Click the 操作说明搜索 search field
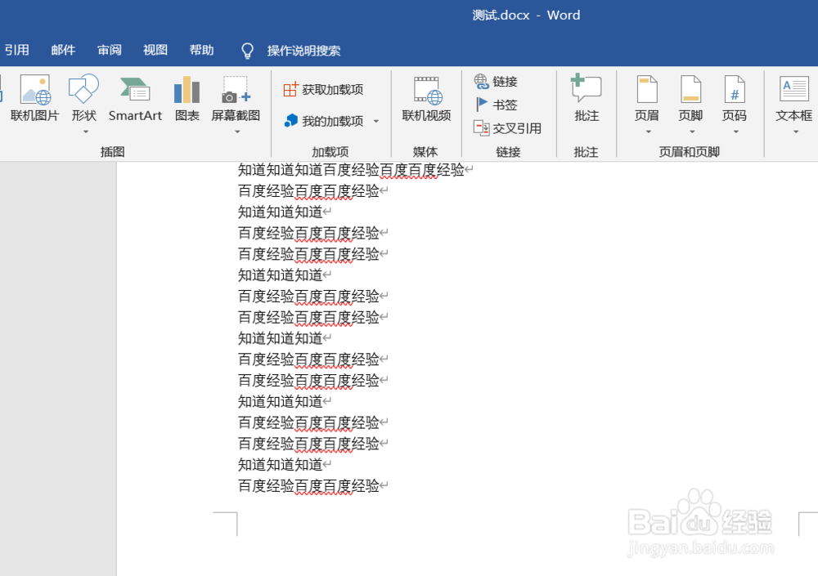Viewport: 818px width, 576px height. (304, 51)
